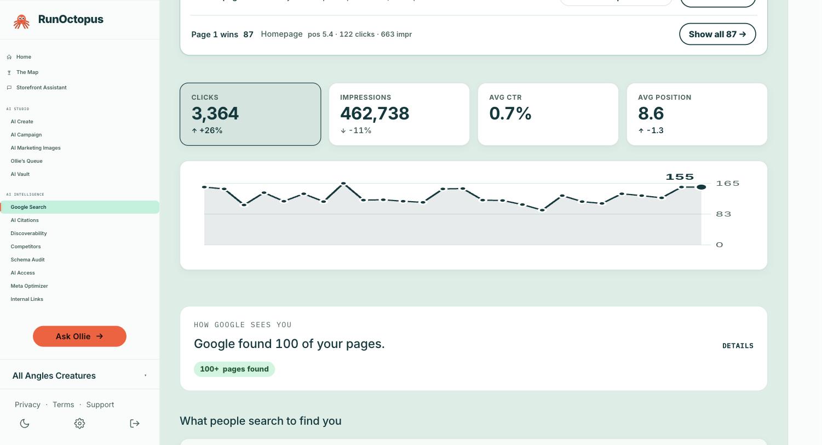Open AI Campaign in the sidebar
The width and height of the screenshot is (822, 445).
[26, 135]
